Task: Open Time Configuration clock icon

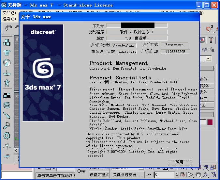Action: tap(183, 175)
